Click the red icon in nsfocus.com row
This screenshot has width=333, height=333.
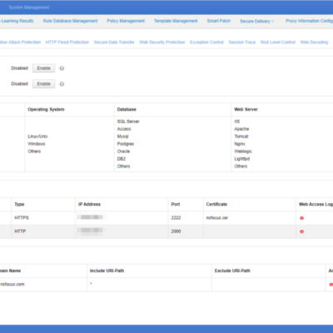331,285
